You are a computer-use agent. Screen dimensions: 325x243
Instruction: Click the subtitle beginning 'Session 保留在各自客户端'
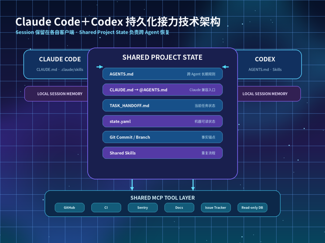pos(92,32)
